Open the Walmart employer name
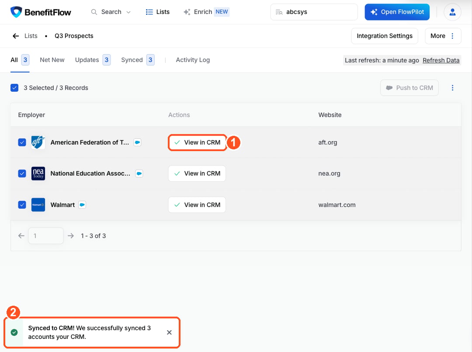This screenshot has height=352, width=472. (x=62, y=205)
